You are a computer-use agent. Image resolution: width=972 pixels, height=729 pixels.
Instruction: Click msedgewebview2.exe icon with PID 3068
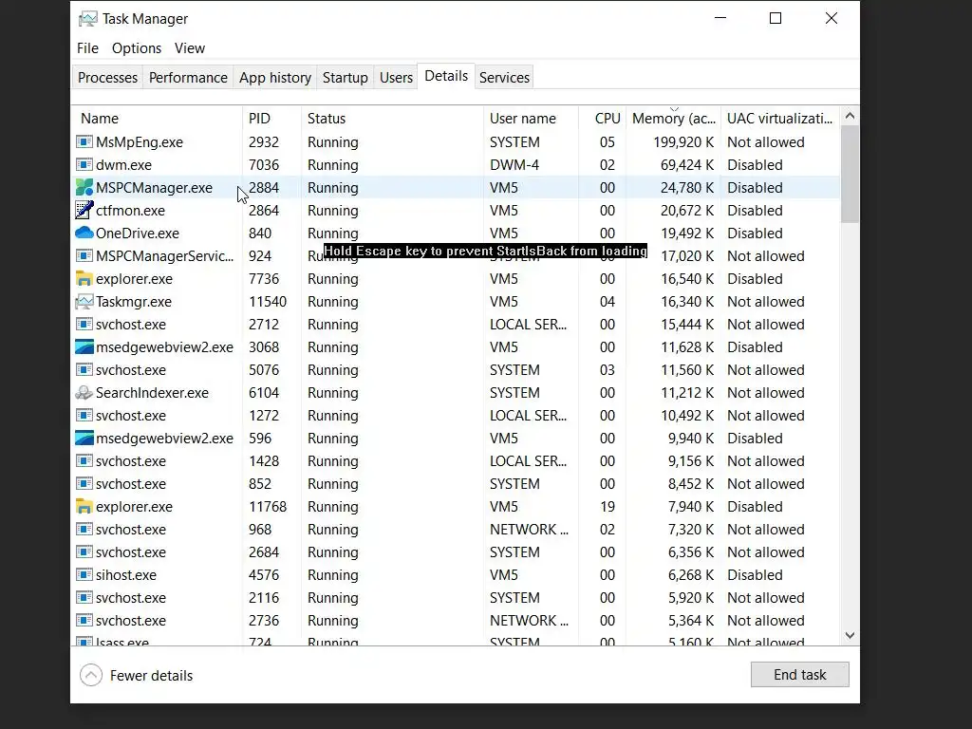pos(84,347)
